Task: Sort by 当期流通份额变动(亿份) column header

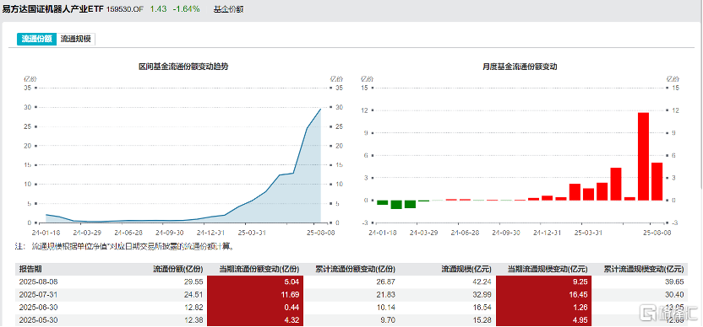Action: 259,270
